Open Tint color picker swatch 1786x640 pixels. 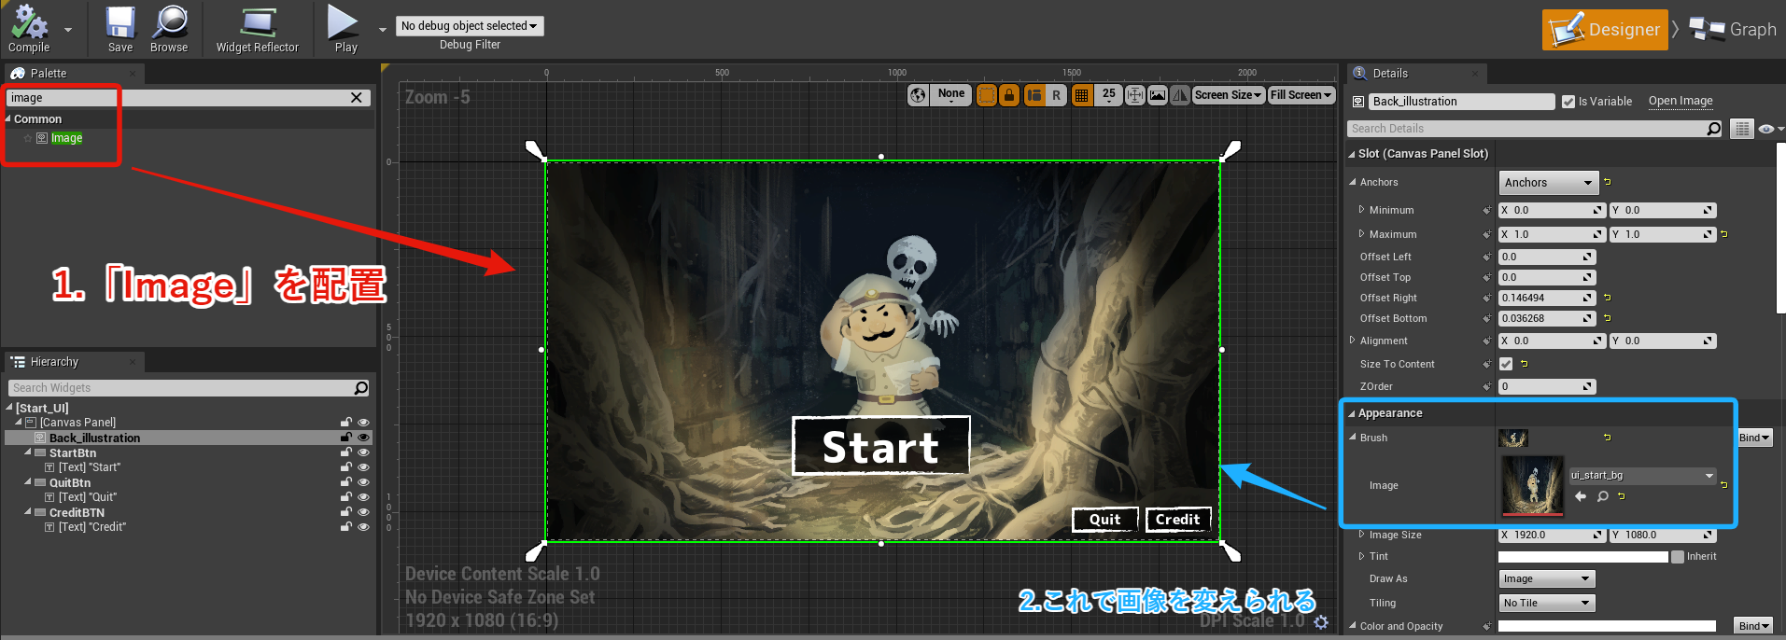pos(1582,557)
